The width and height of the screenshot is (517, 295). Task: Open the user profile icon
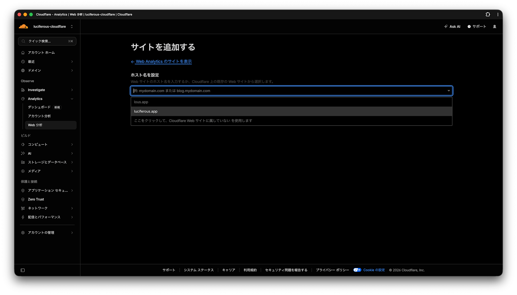495,27
